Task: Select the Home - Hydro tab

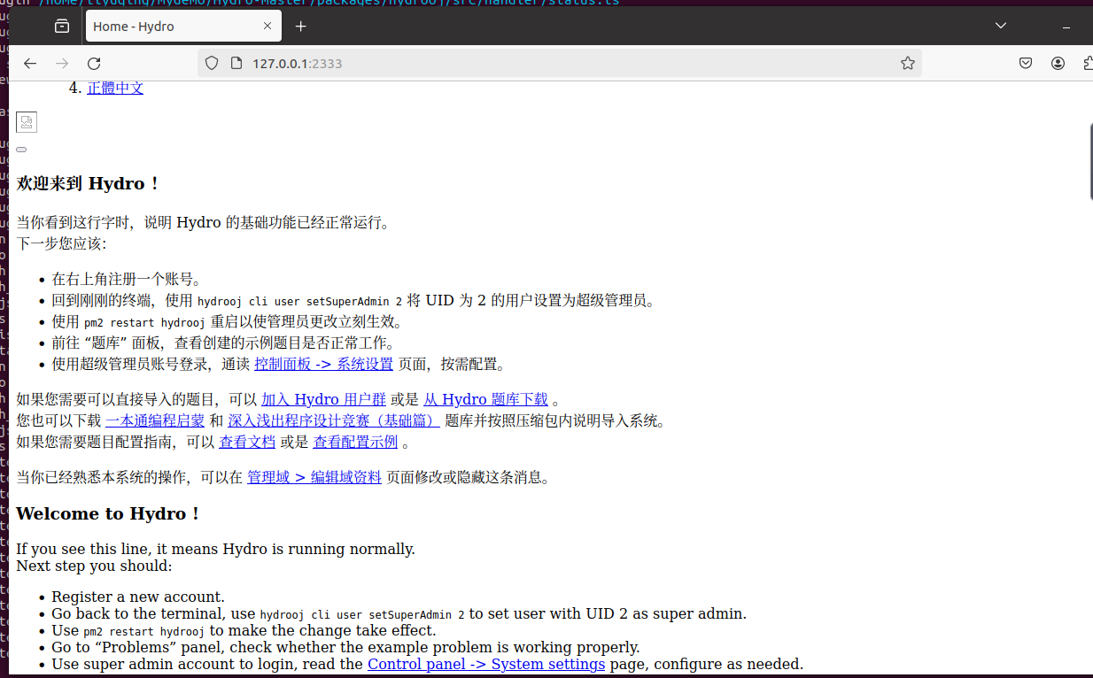Action: tap(183, 27)
